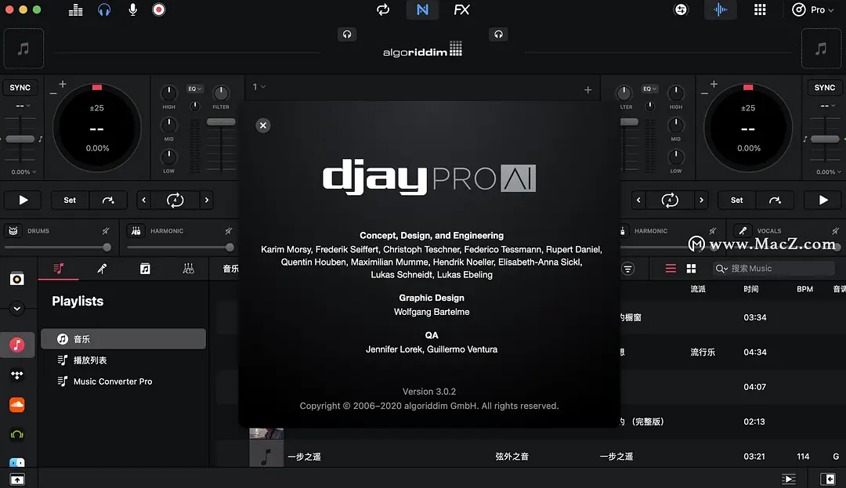This screenshot has width=846, height=488.
Task: Start recording with the red record button
Action: 158,9
